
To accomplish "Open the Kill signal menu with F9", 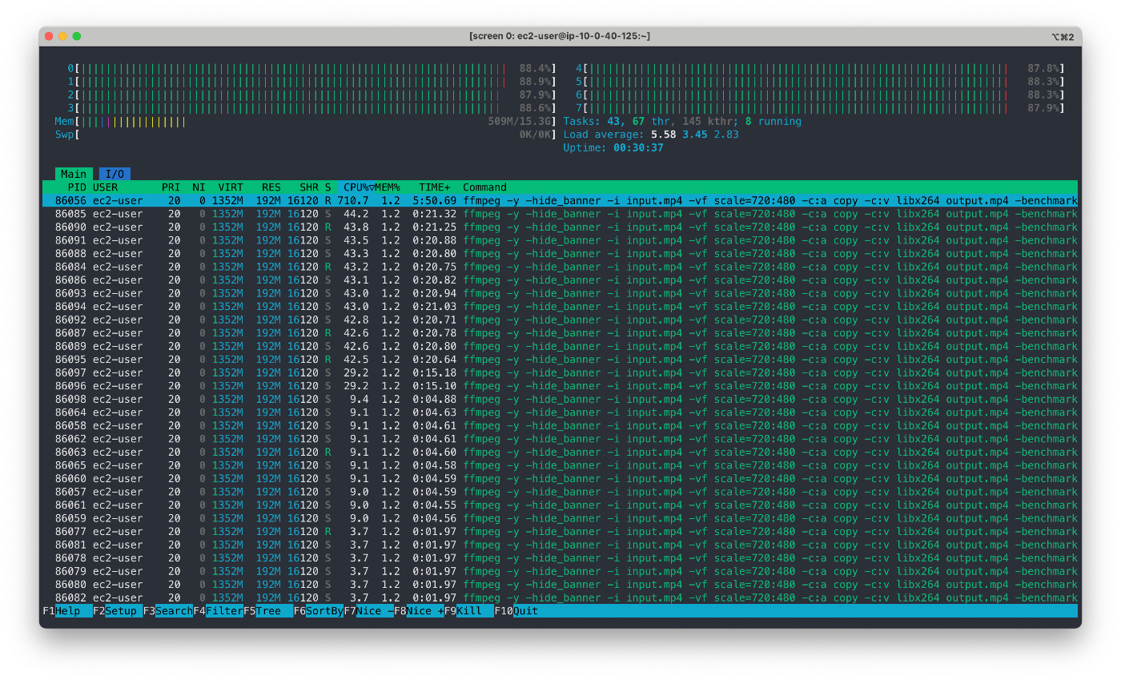I will (468, 610).
